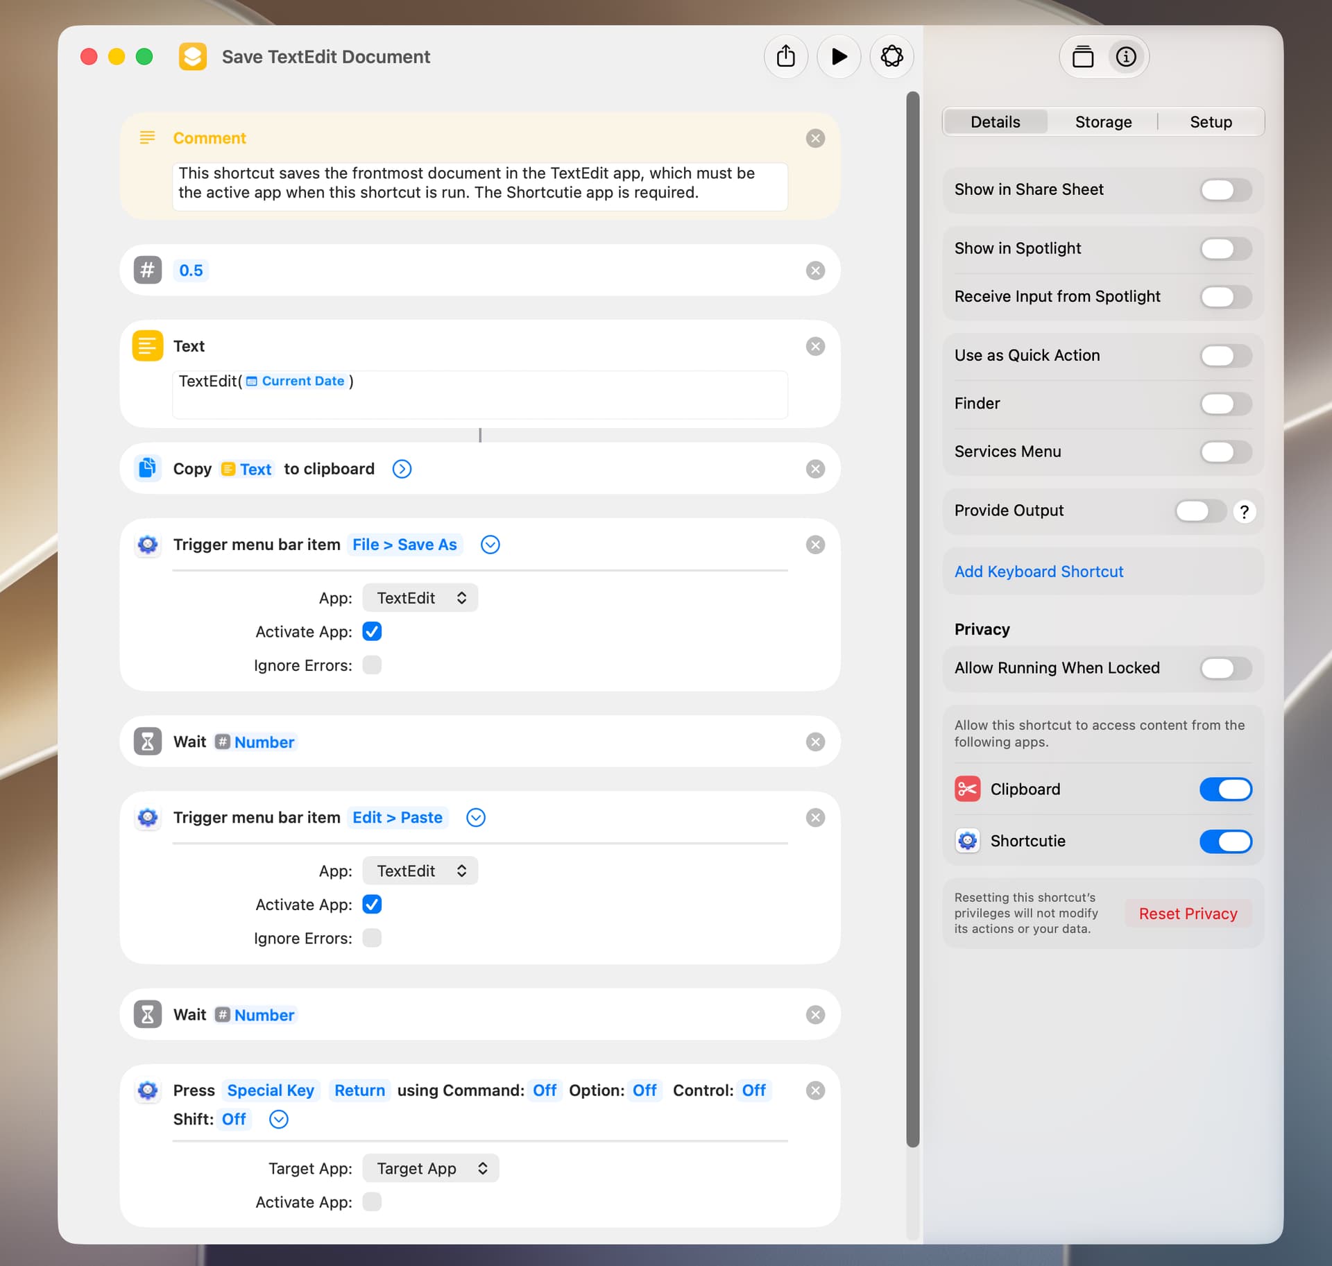Collapse the Edit > Paste action options
The height and width of the screenshot is (1266, 1332).
coord(476,817)
